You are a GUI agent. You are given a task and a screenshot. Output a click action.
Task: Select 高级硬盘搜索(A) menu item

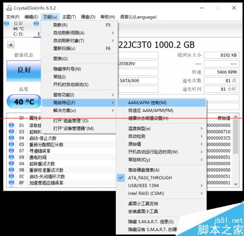point(161,170)
